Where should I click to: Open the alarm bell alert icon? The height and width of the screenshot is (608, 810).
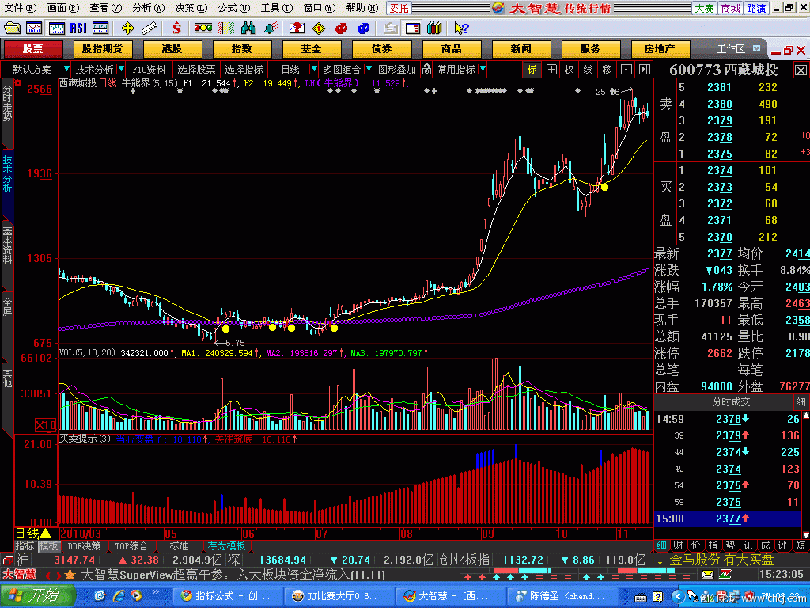[271, 28]
